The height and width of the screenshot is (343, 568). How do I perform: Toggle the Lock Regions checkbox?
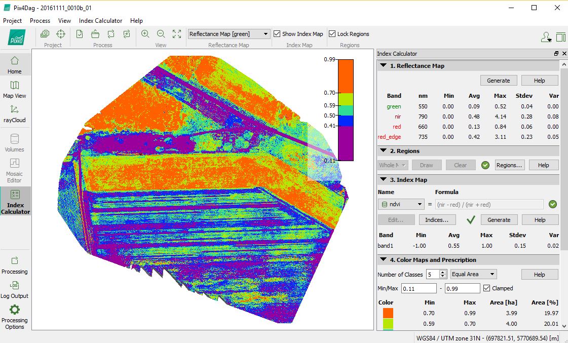332,33
